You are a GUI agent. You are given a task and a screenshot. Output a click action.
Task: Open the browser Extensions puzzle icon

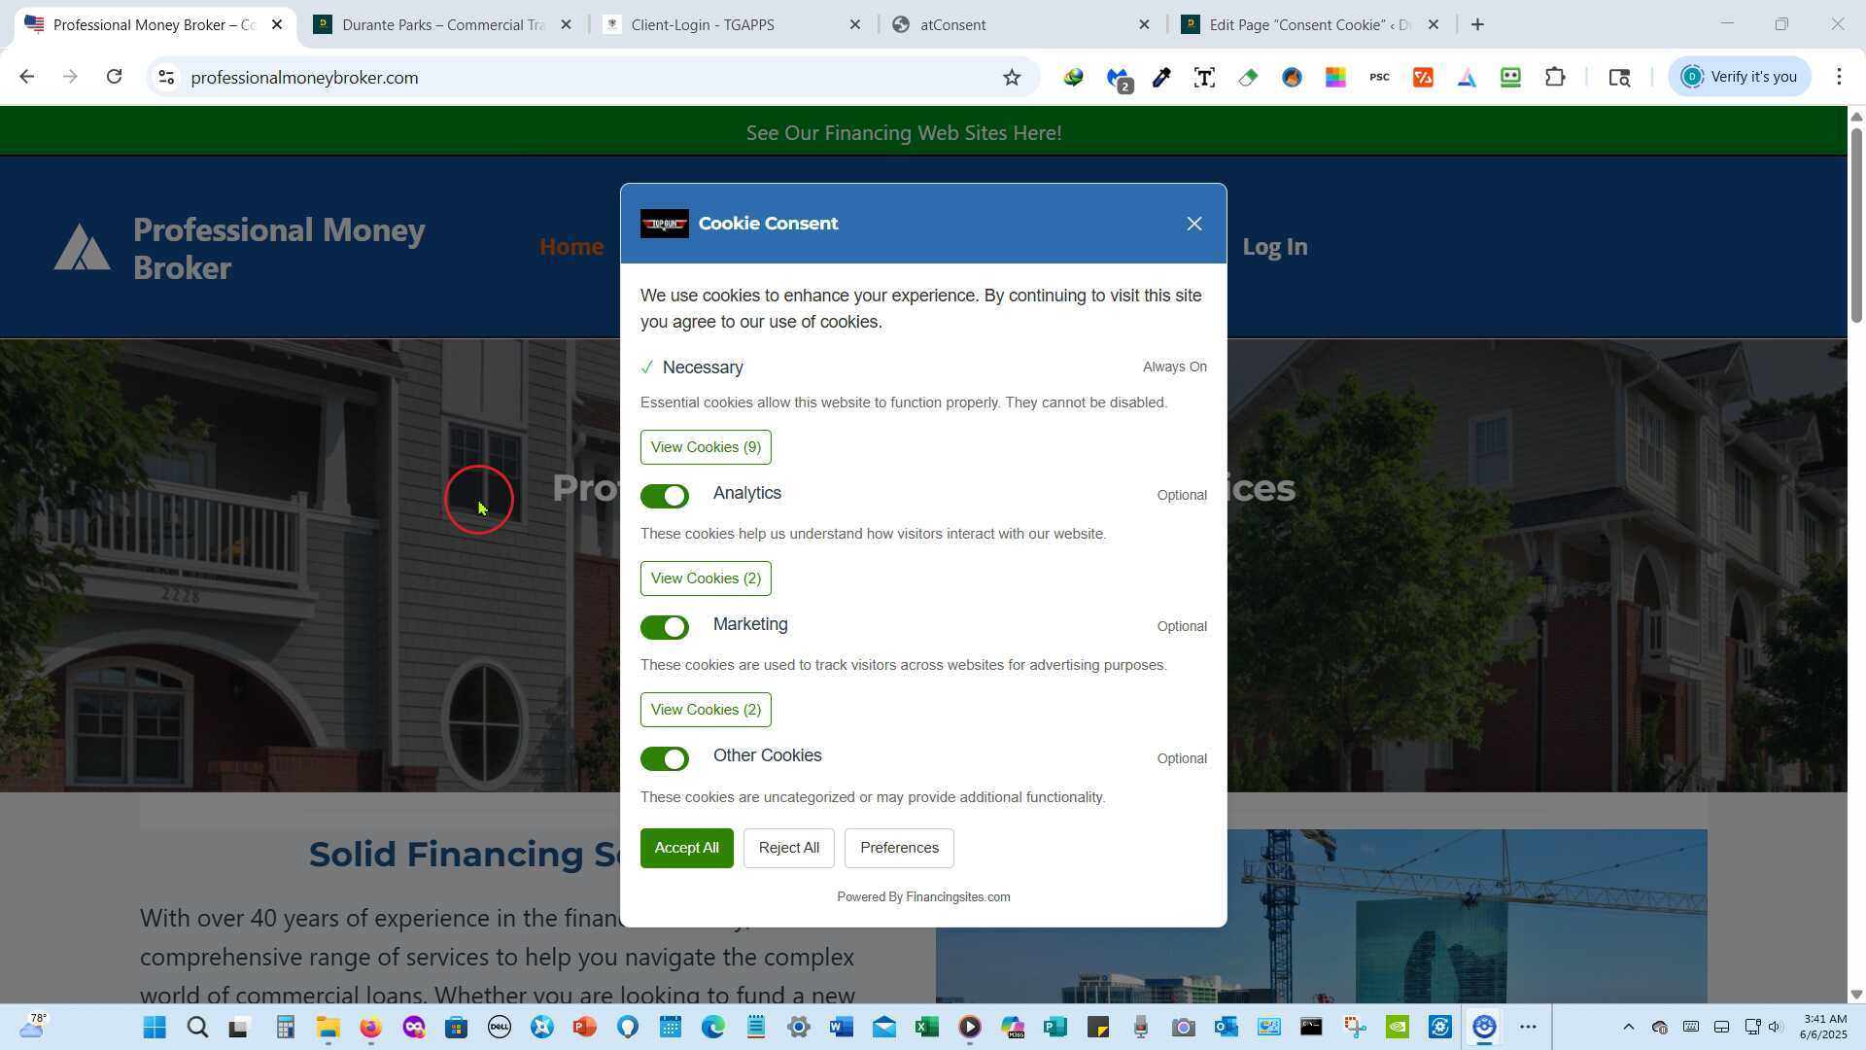(1555, 78)
